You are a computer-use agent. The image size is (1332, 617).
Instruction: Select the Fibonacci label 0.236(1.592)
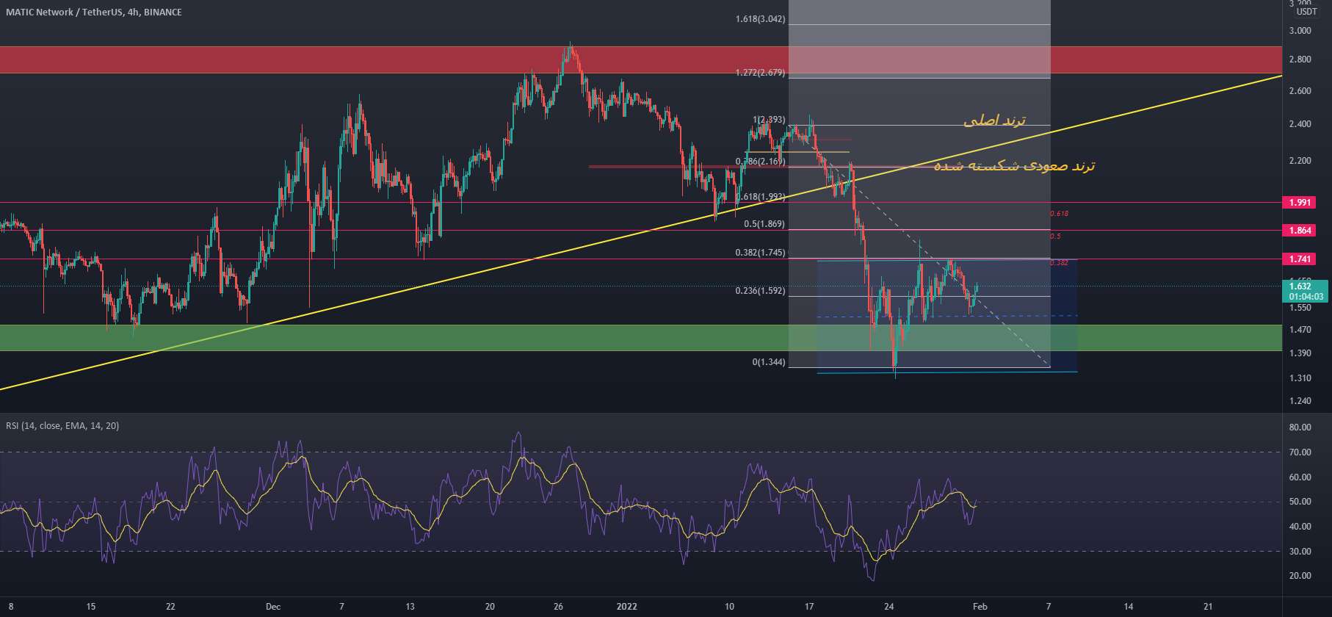tap(760, 291)
